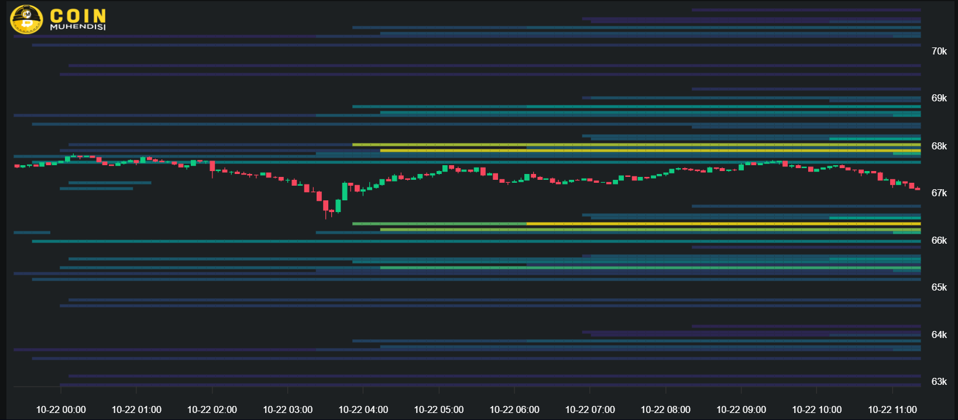This screenshot has width=958, height=420.
Task: Click the 10-22 02:00 time label
Action: (x=212, y=409)
